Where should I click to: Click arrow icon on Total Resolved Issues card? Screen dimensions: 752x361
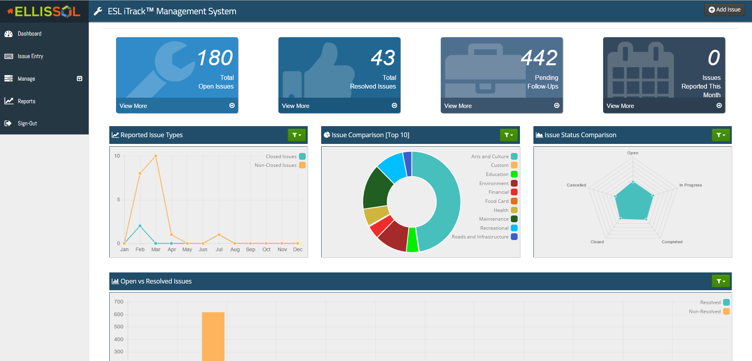pos(394,106)
